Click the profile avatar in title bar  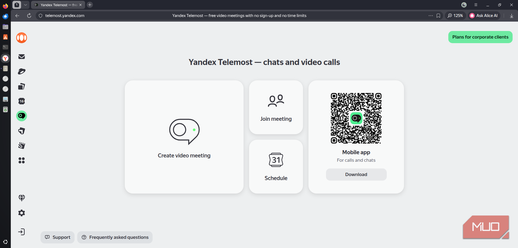[464, 5]
